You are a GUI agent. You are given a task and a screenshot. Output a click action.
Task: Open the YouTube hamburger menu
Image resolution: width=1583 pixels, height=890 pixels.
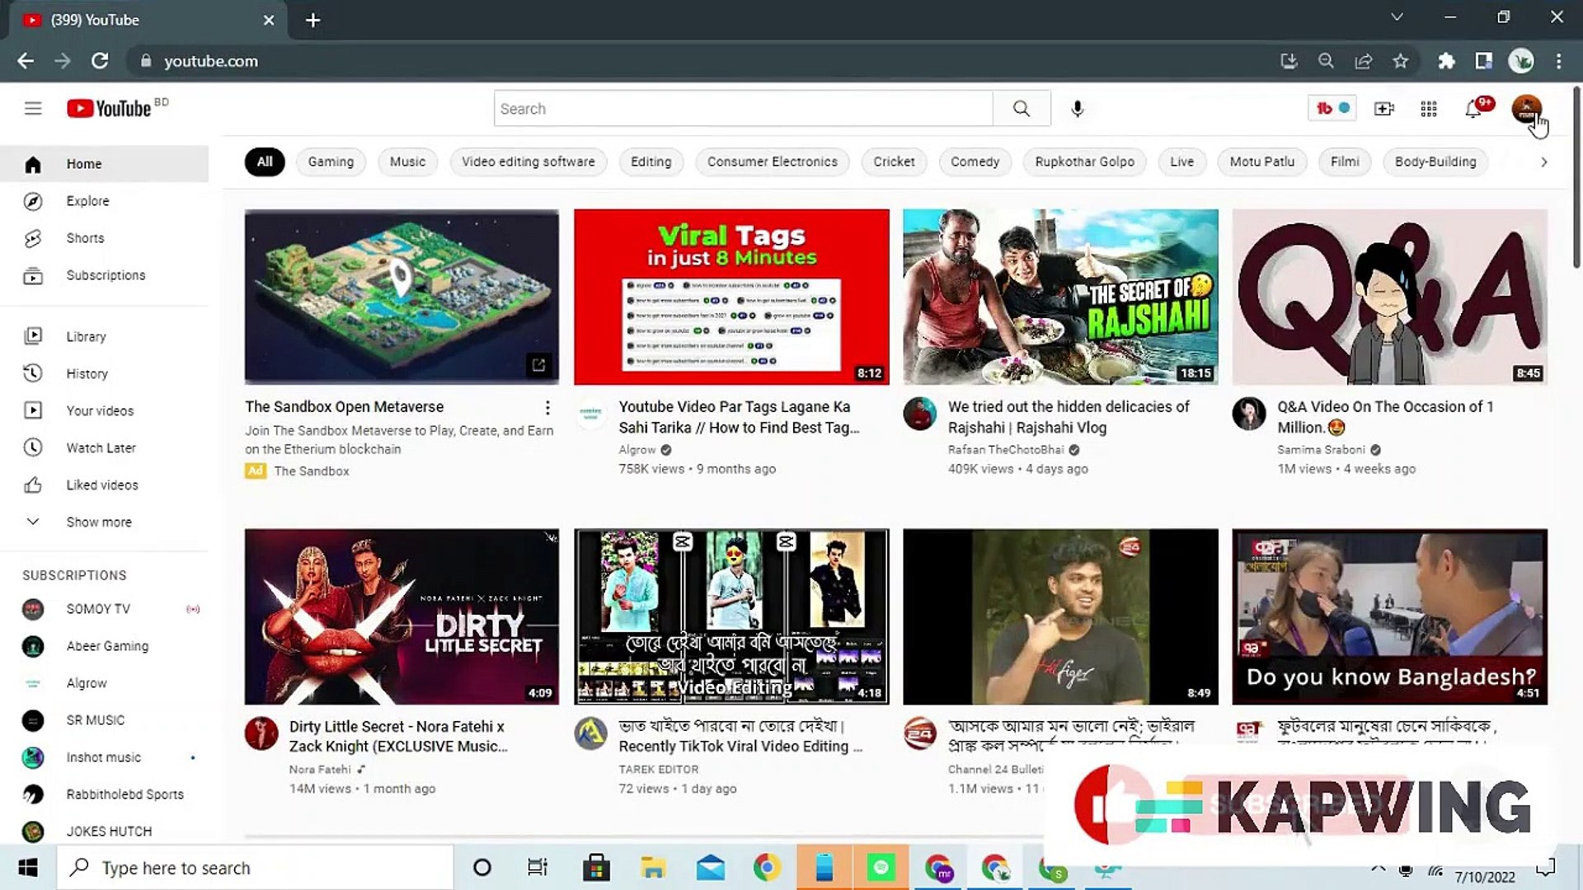33,108
